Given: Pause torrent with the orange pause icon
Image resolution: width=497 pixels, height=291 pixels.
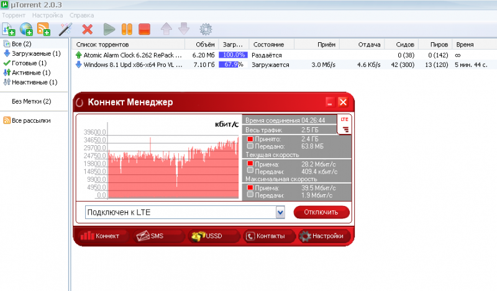Looking at the screenshot, I should tap(127, 29).
